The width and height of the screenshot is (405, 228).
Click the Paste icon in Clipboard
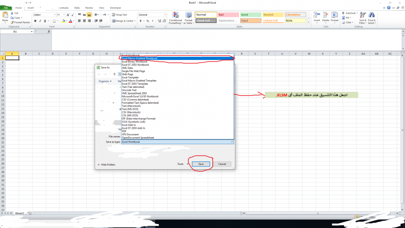click(x=5, y=15)
